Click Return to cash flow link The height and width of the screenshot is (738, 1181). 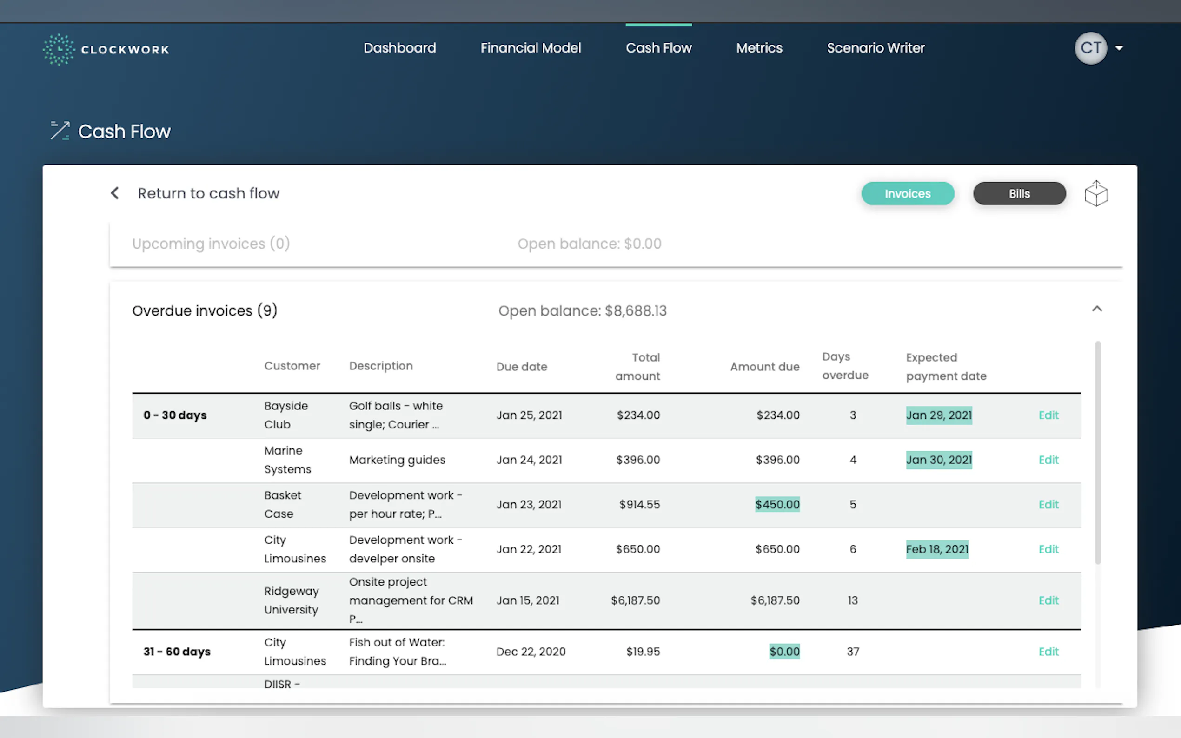pyautogui.click(x=208, y=193)
